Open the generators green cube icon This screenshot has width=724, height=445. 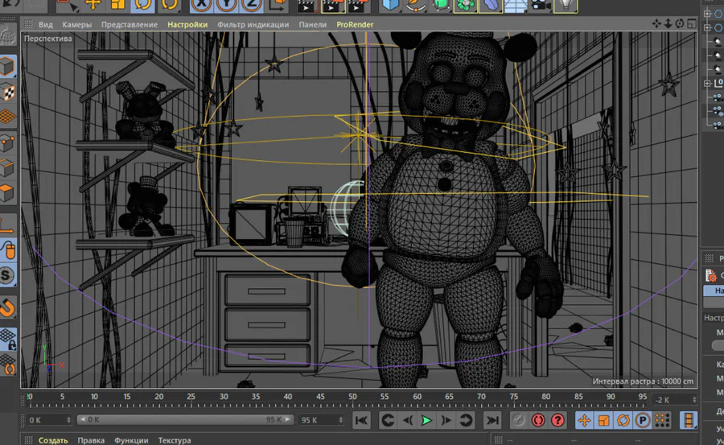441,5
